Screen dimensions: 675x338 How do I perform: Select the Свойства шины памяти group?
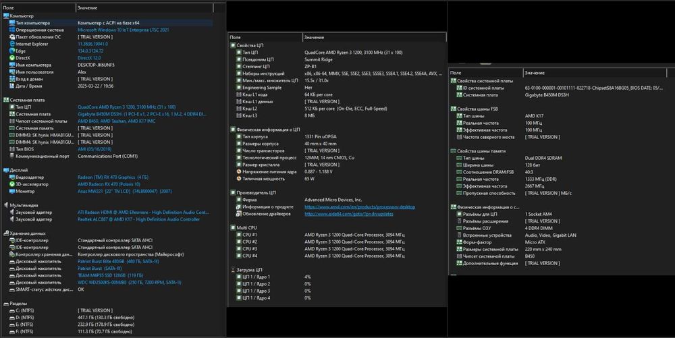479,151
